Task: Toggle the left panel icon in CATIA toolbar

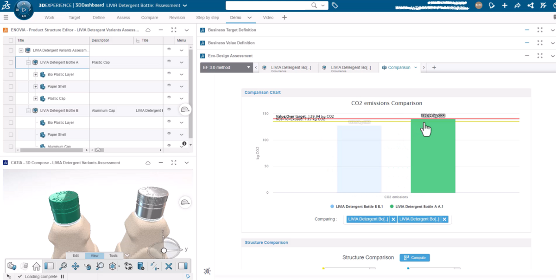Action: 49,266
